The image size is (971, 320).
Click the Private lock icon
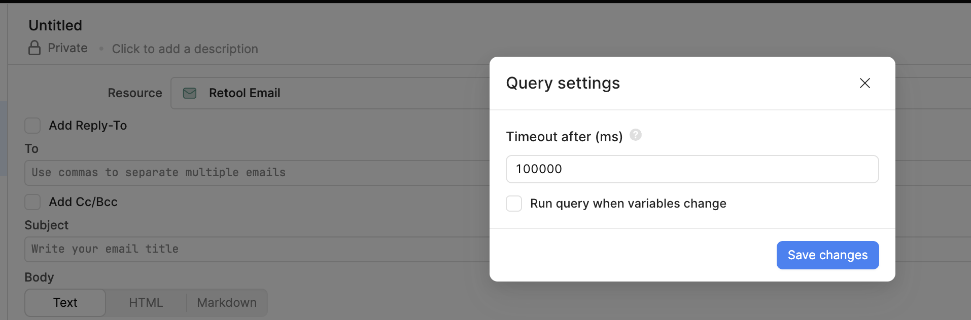click(x=34, y=48)
